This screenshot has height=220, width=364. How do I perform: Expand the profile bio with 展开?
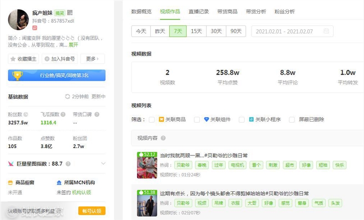73,45
